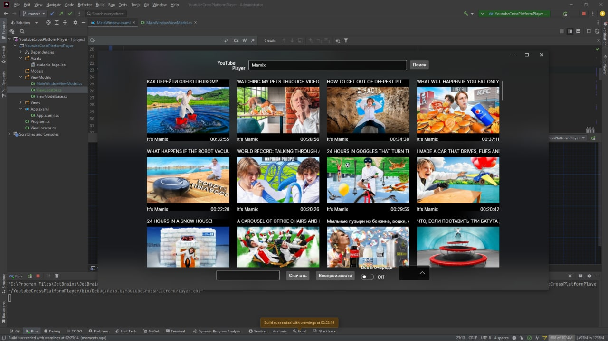Expand the Views folder node

point(21,102)
